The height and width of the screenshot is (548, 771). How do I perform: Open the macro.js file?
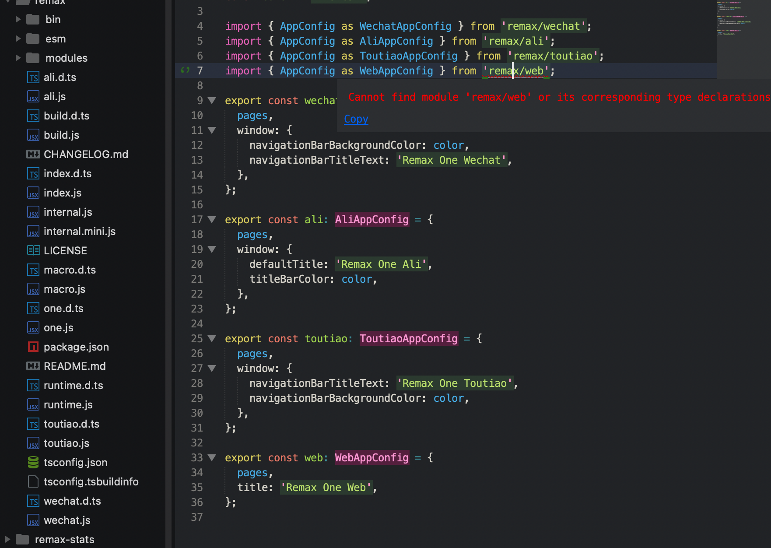[64, 289]
